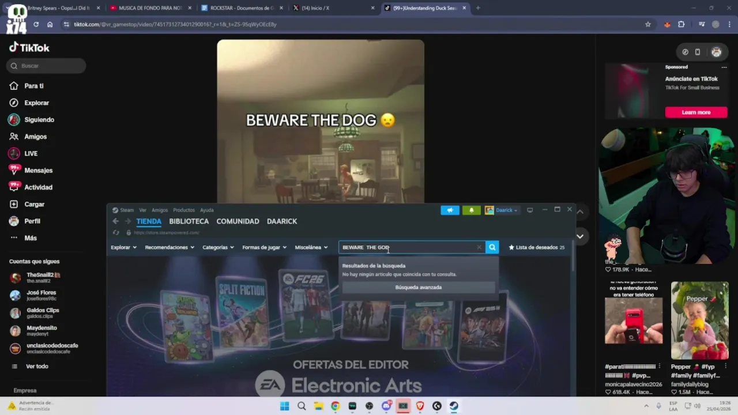Open the Productos menu in Steam
Screen dimensions: 738x415
[x=184, y=210]
